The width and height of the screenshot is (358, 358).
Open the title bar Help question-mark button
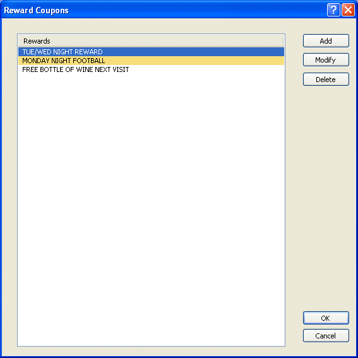(333, 10)
